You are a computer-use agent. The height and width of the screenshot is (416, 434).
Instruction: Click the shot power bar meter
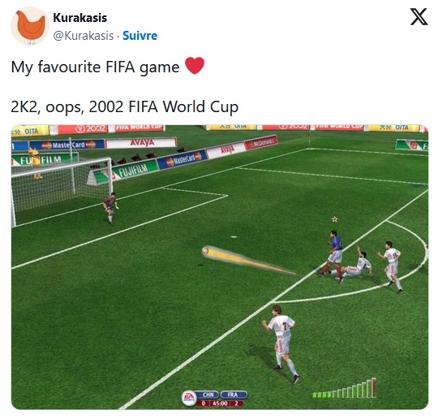(x=344, y=388)
